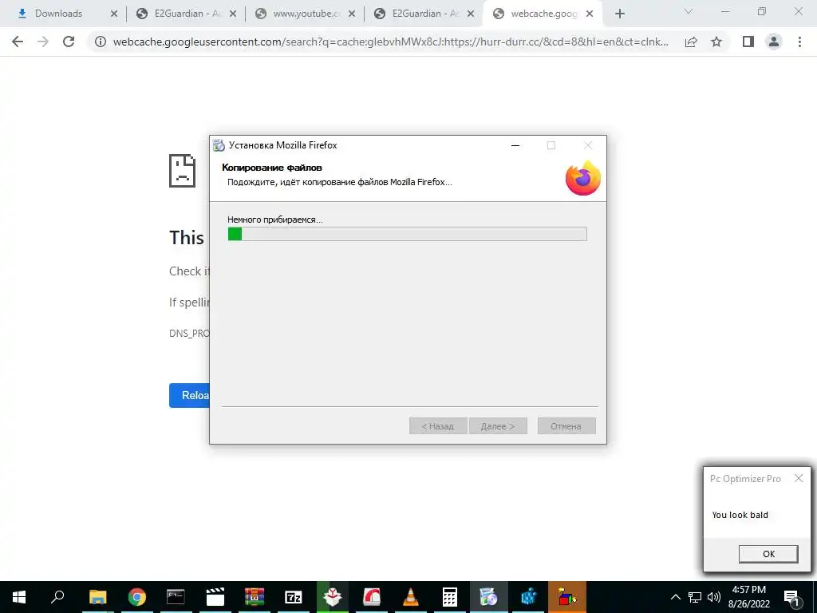
Task: Open the notification center icon
Action: pyautogui.click(x=791, y=597)
